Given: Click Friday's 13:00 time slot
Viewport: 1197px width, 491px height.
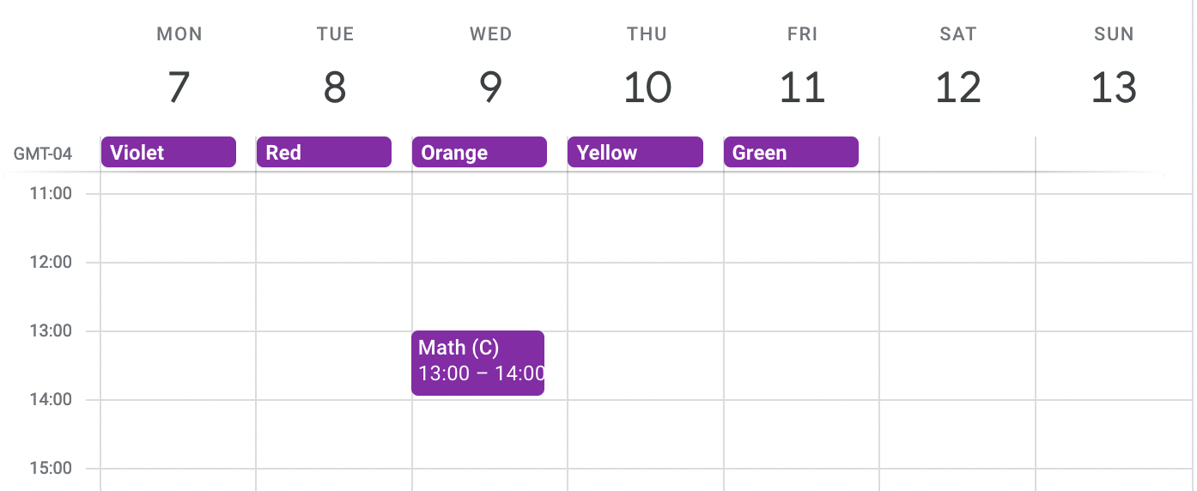Looking at the screenshot, I should pyautogui.click(x=801, y=365).
